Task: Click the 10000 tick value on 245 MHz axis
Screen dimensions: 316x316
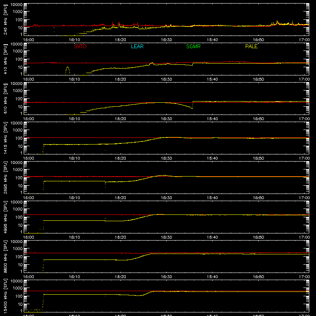Action: [17, 5]
